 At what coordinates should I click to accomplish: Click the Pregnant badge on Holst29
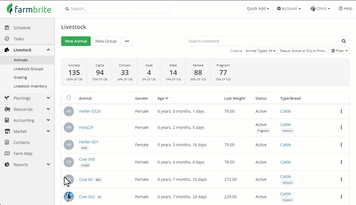(263, 131)
